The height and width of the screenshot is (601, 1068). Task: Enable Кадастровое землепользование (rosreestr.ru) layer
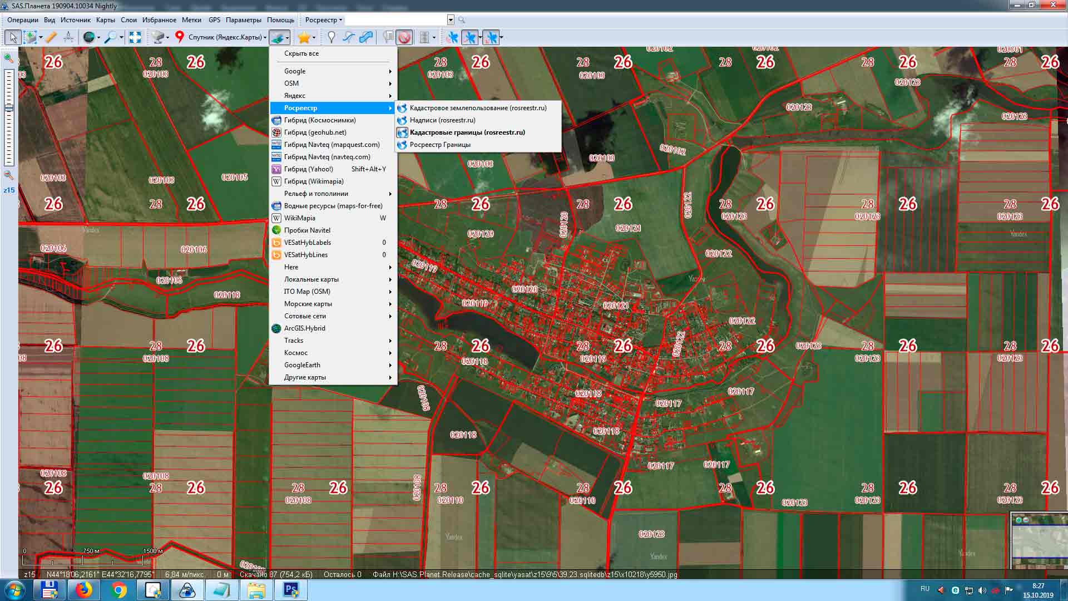478,108
